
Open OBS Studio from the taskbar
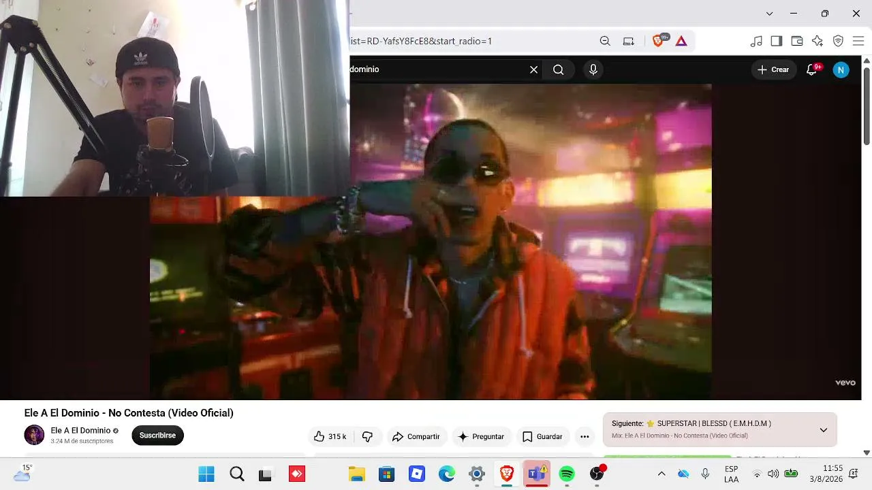click(597, 474)
